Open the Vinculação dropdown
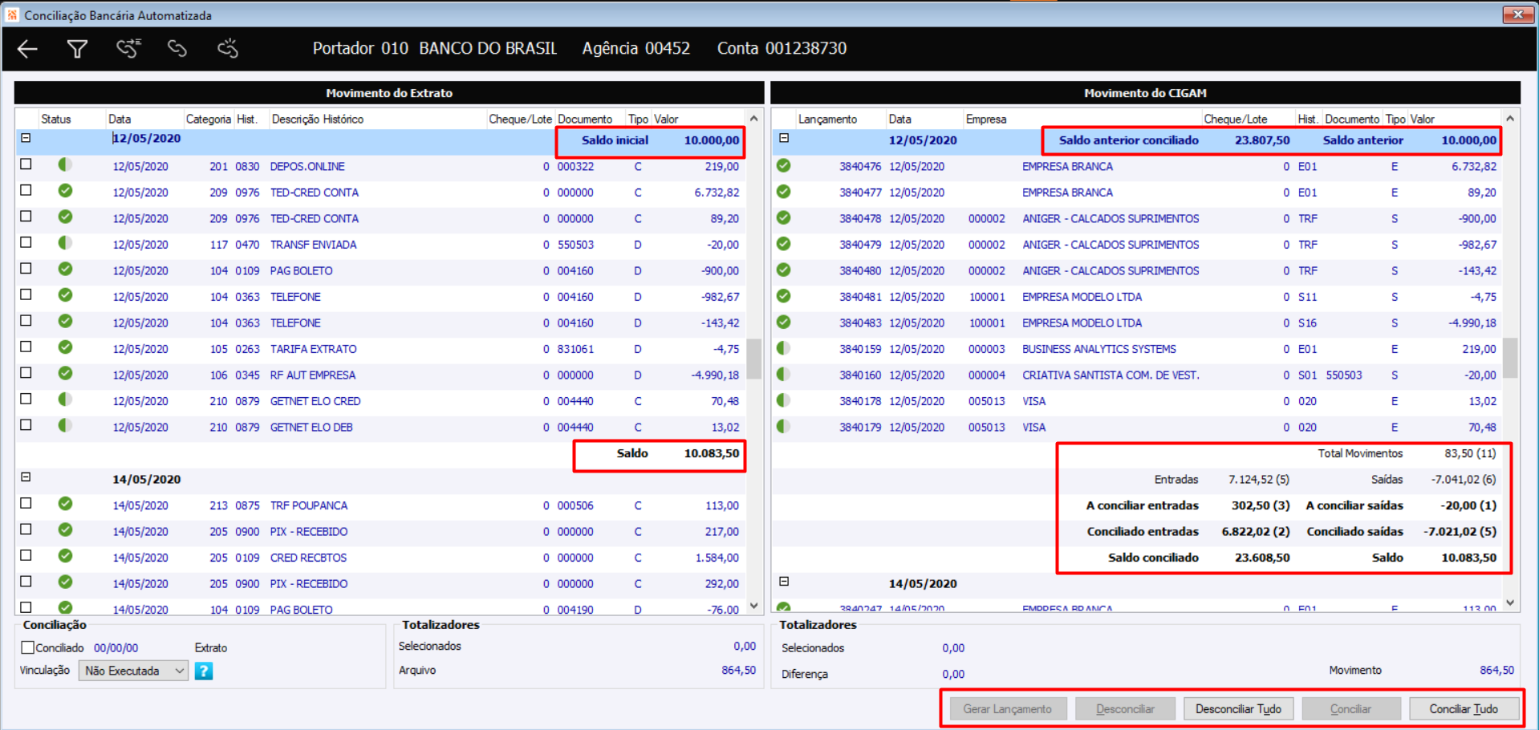 coord(133,671)
